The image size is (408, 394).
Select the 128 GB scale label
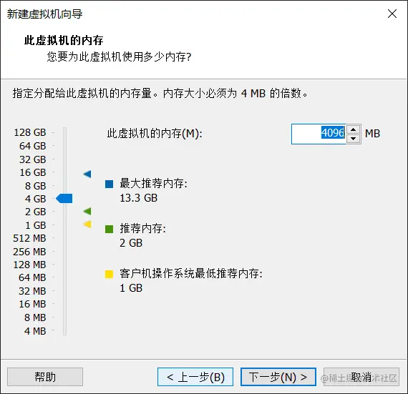pyautogui.click(x=30, y=132)
